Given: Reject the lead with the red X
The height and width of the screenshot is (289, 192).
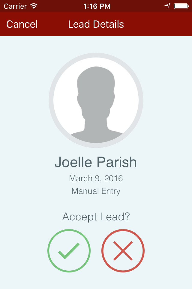Looking at the screenshot, I should [x=123, y=251].
